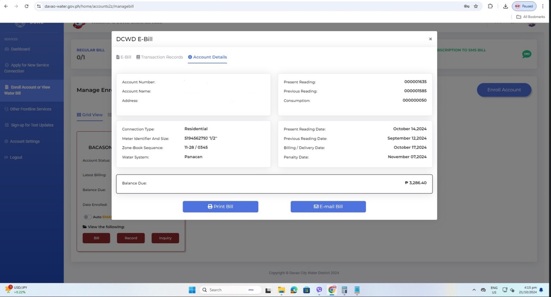The image size is (551, 297).
Task: Click the address bar URL
Action: click(89, 6)
